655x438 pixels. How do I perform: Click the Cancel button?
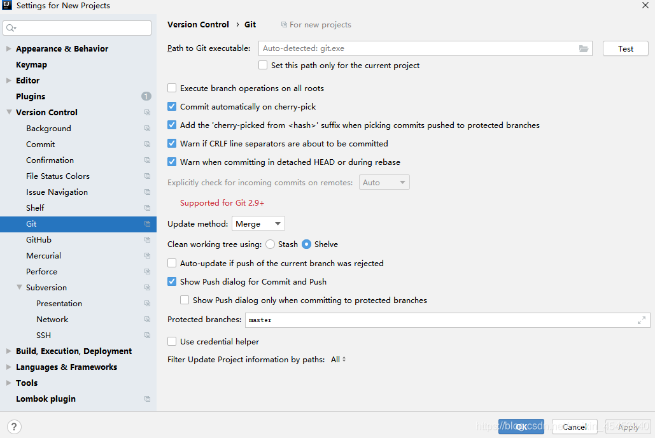pyautogui.click(x=574, y=427)
